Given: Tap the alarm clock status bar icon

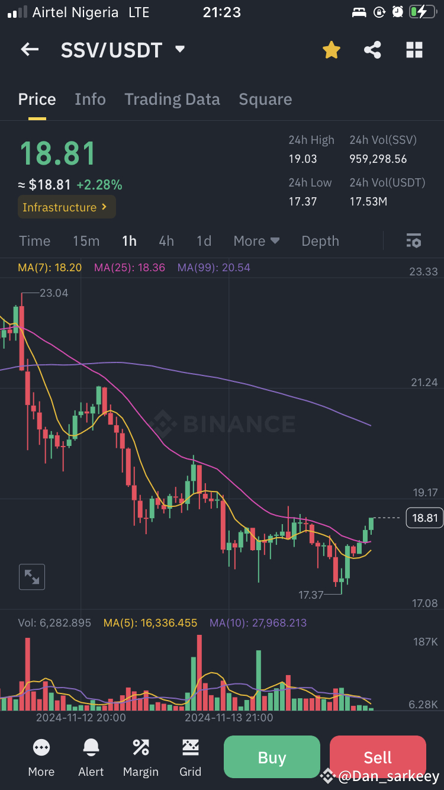Looking at the screenshot, I should click(x=398, y=12).
